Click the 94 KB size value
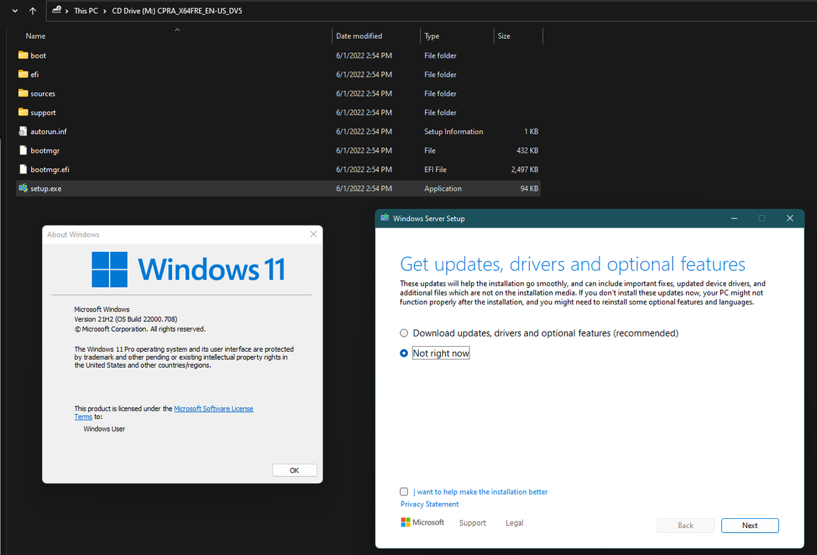 tap(529, 189)
